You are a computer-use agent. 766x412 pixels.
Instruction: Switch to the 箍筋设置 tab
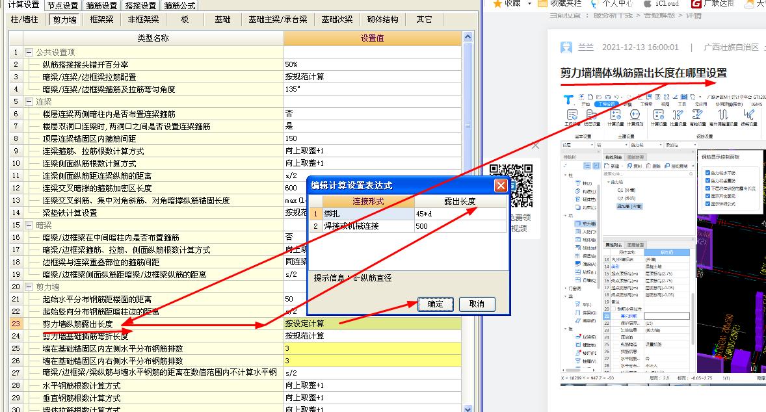[101, 5]
